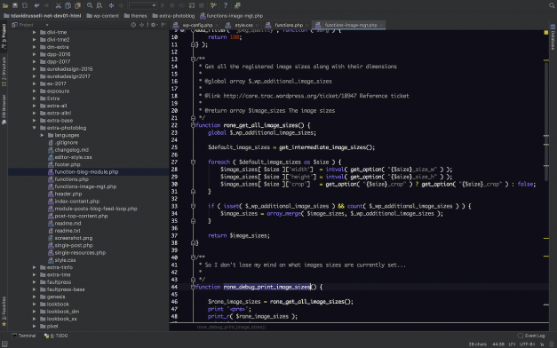Click the Collapse All icon in Project panel
This screenshot has width=557, height=348.
[x=141, y=25]
